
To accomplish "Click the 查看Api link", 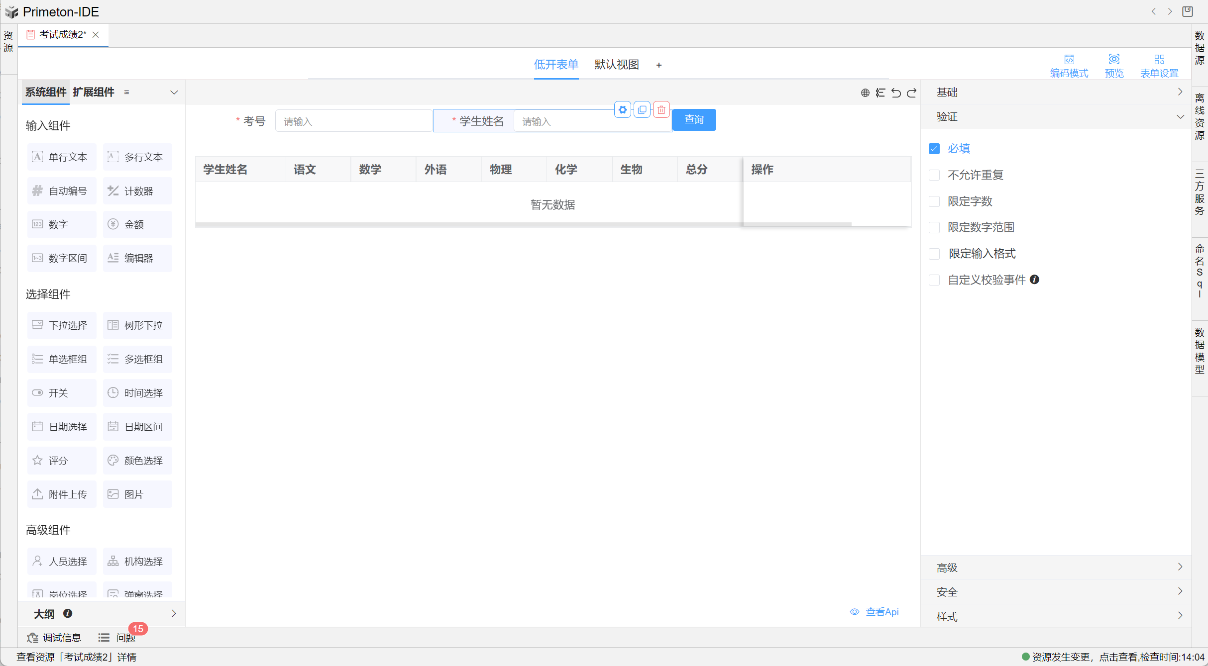I will [881, 612].
